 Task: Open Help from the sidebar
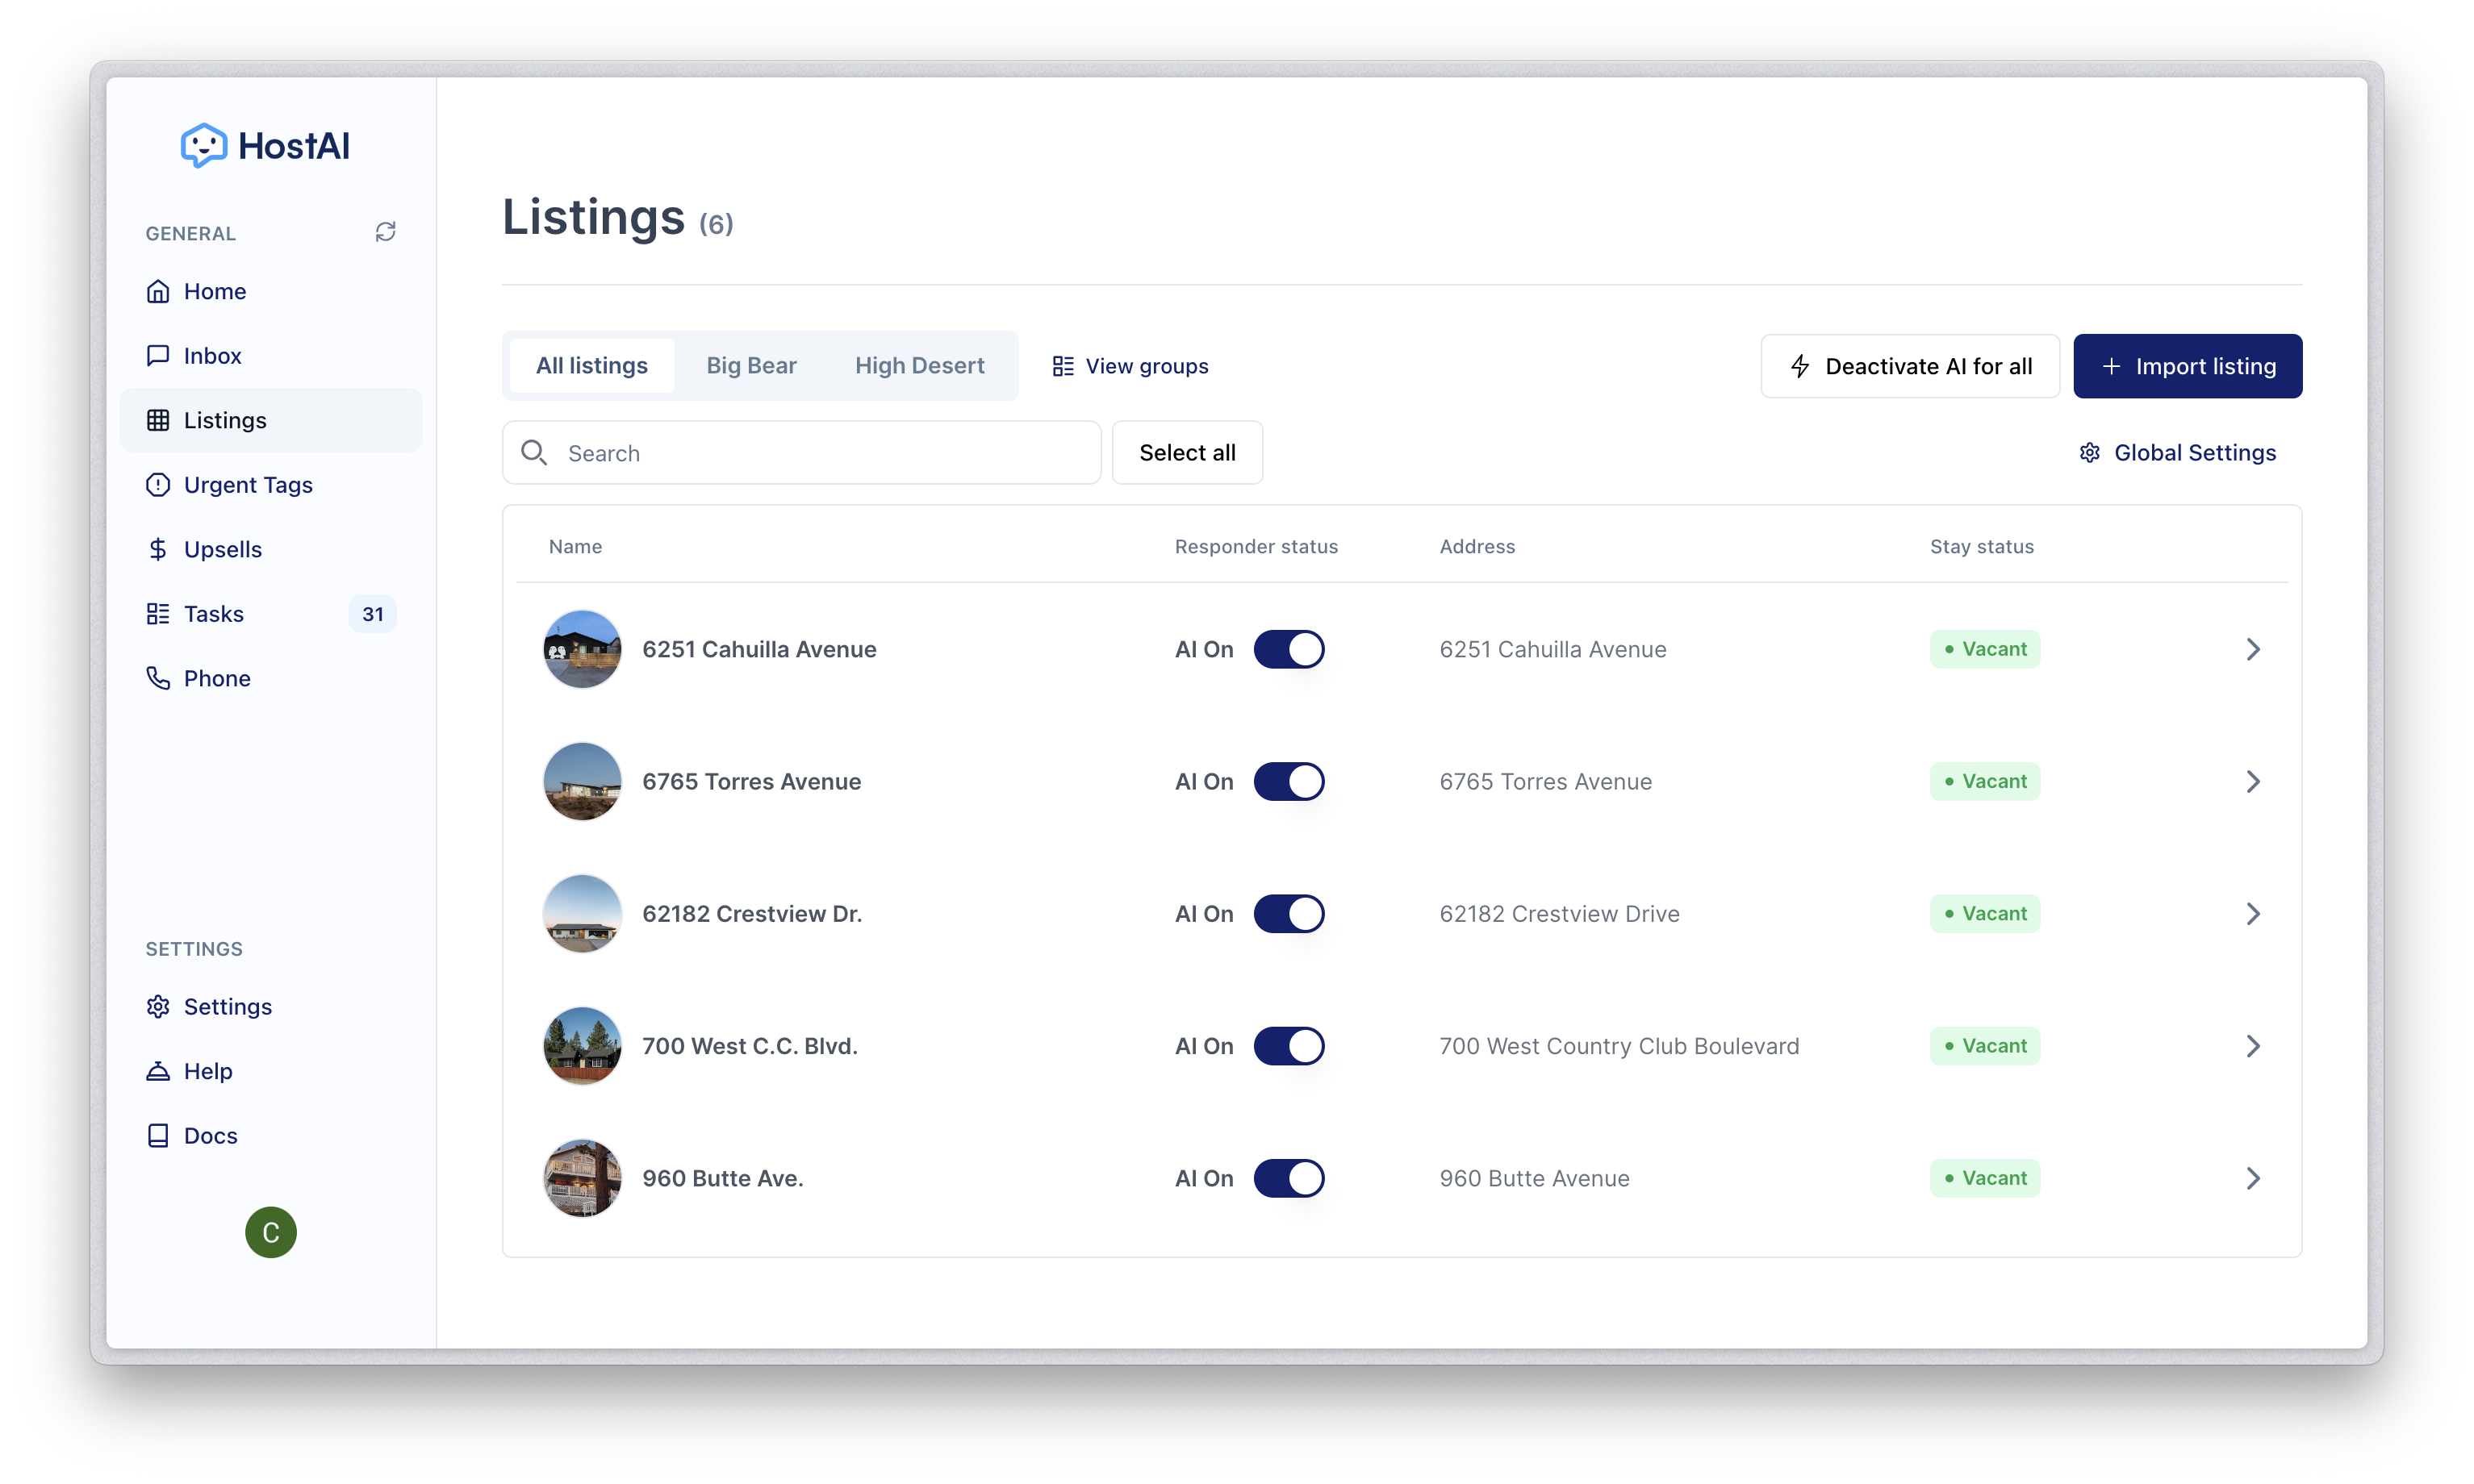[x=207, y=1071]
